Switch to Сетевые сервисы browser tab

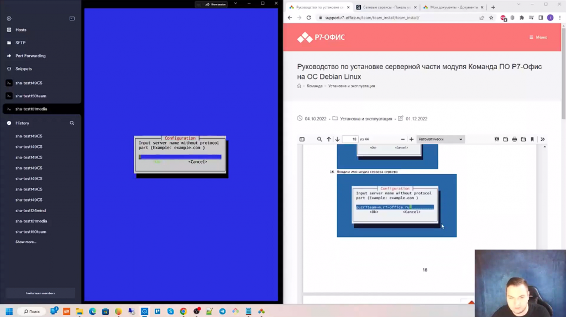386,7
